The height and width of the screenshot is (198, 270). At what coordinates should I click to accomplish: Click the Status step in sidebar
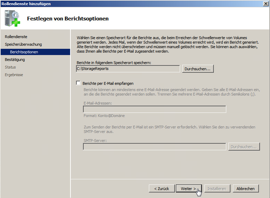(10, 67)
